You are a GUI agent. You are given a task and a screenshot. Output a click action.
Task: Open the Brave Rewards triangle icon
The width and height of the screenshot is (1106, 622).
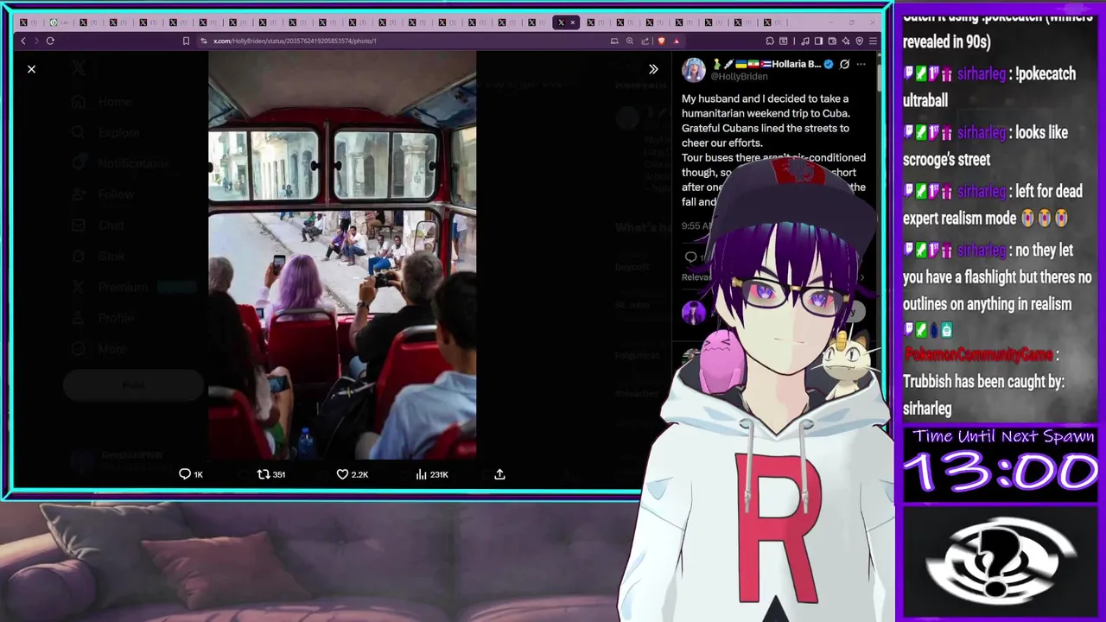[677, 41]
